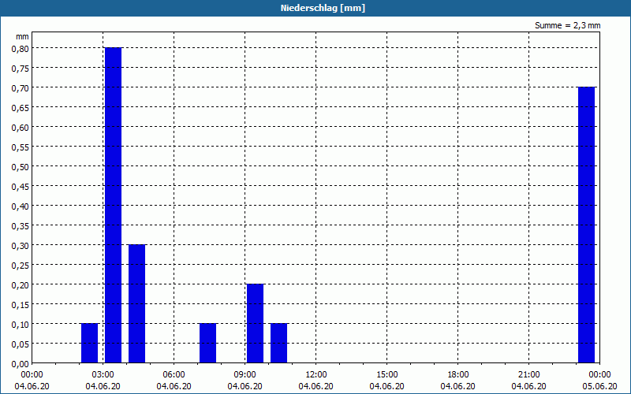
Task: Click the '21:00' time axis label
Action: coord(528,375)
